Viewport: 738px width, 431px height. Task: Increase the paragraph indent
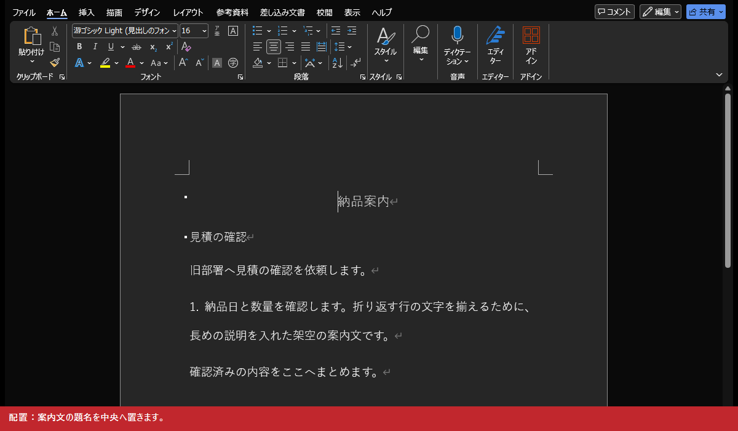click(352, 31)
